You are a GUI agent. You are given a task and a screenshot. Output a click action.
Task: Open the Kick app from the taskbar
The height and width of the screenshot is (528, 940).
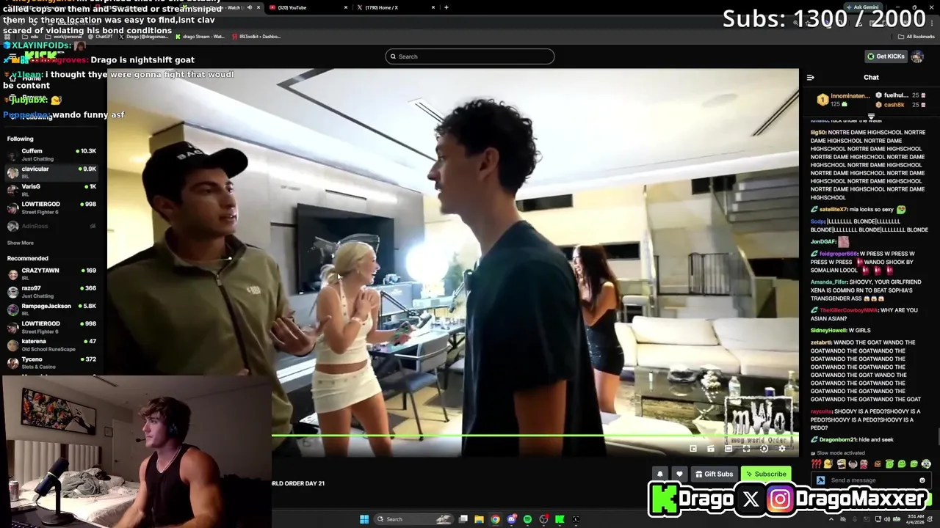(560, 519)
